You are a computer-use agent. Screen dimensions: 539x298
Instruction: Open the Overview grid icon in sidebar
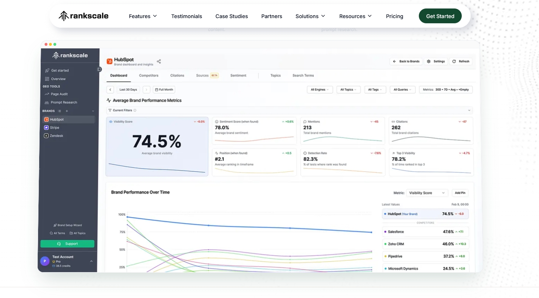coord(47,79)
